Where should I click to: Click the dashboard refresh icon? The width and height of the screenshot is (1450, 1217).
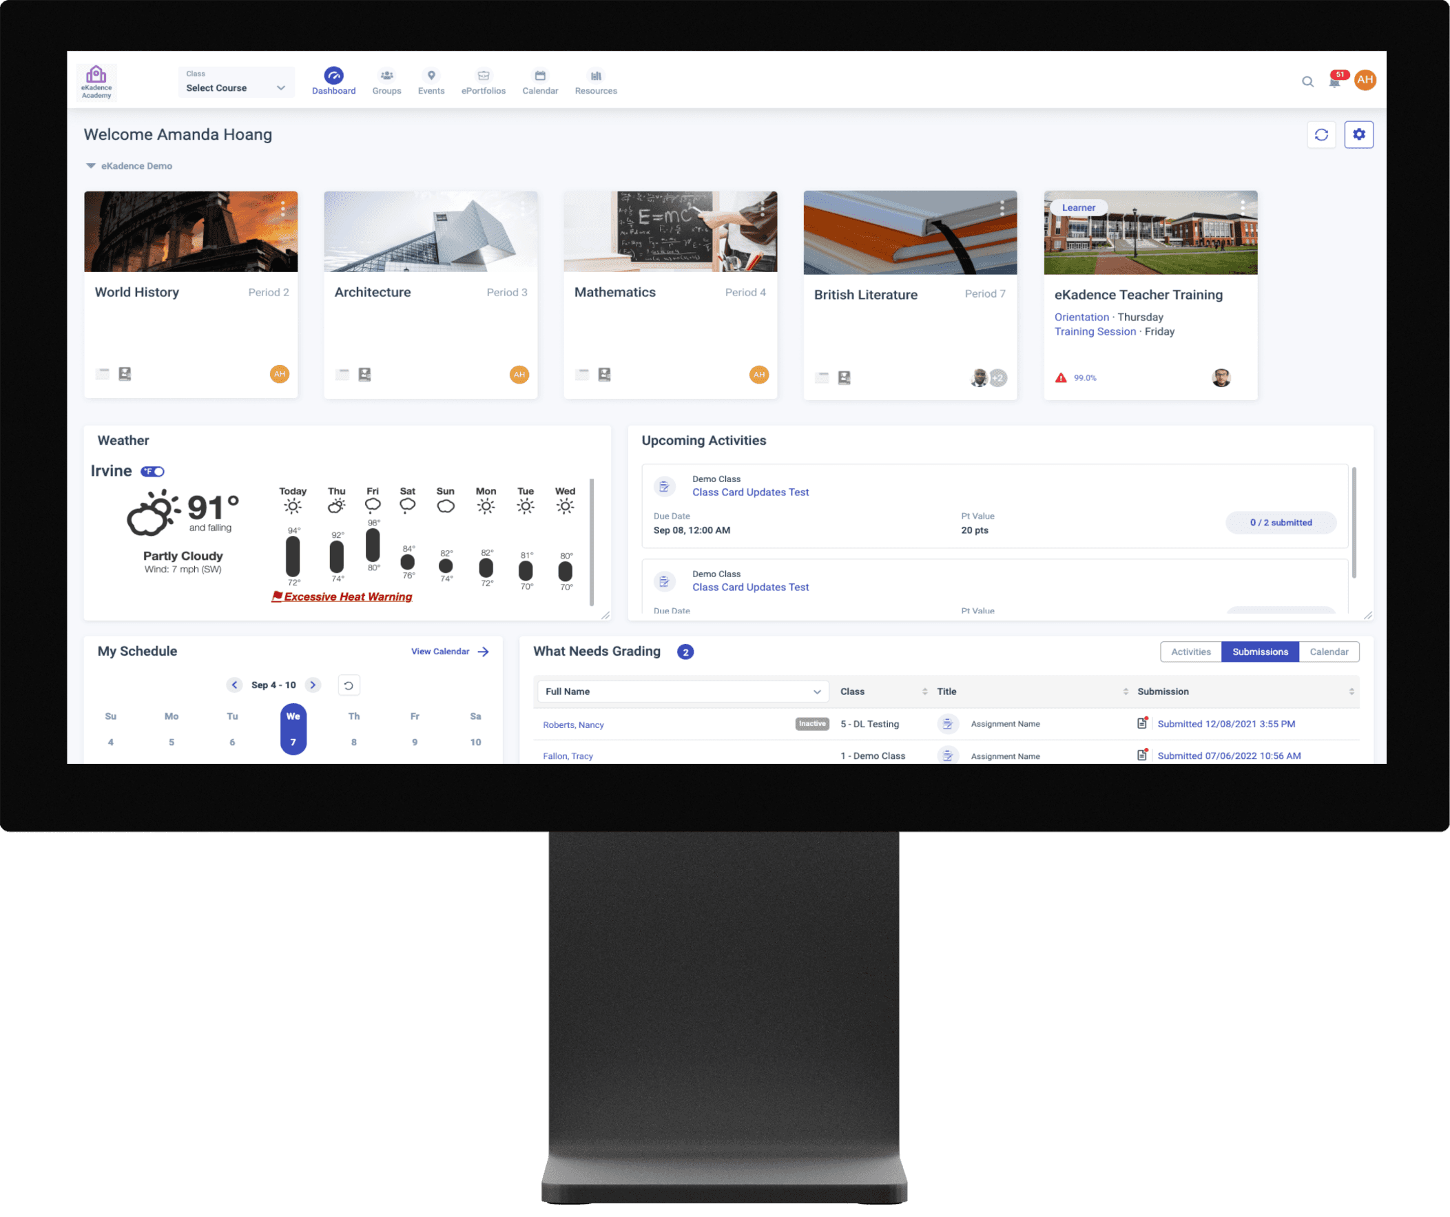(x=1321, y=134)
